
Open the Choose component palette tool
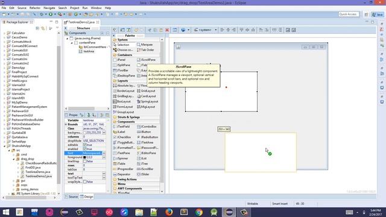click(x=123, y=50)
